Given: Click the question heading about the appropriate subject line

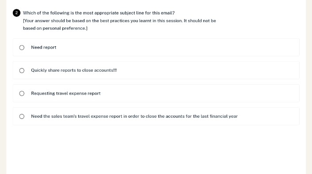Looking at the screenshot, I should [x=99, y=13].
